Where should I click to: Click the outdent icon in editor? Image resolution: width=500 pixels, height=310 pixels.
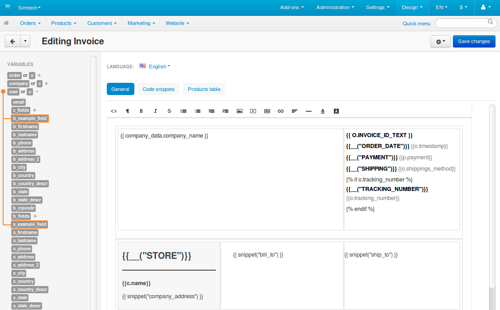(211, 111)
